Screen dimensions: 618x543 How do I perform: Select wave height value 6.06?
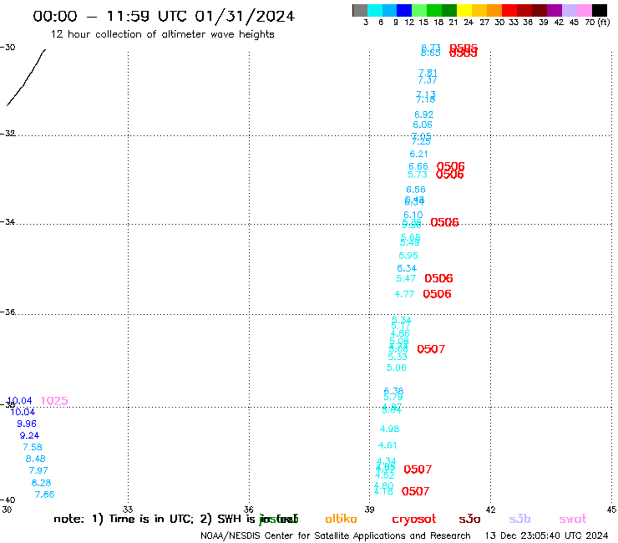tap(423, 124)
